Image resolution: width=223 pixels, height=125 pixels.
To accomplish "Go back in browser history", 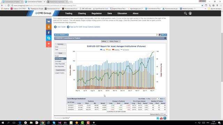I will tap(2, 6).
